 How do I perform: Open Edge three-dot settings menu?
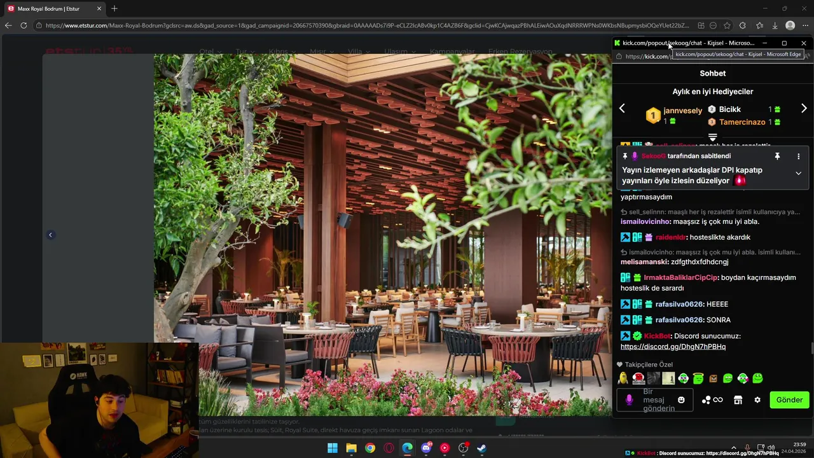point(806,25)
